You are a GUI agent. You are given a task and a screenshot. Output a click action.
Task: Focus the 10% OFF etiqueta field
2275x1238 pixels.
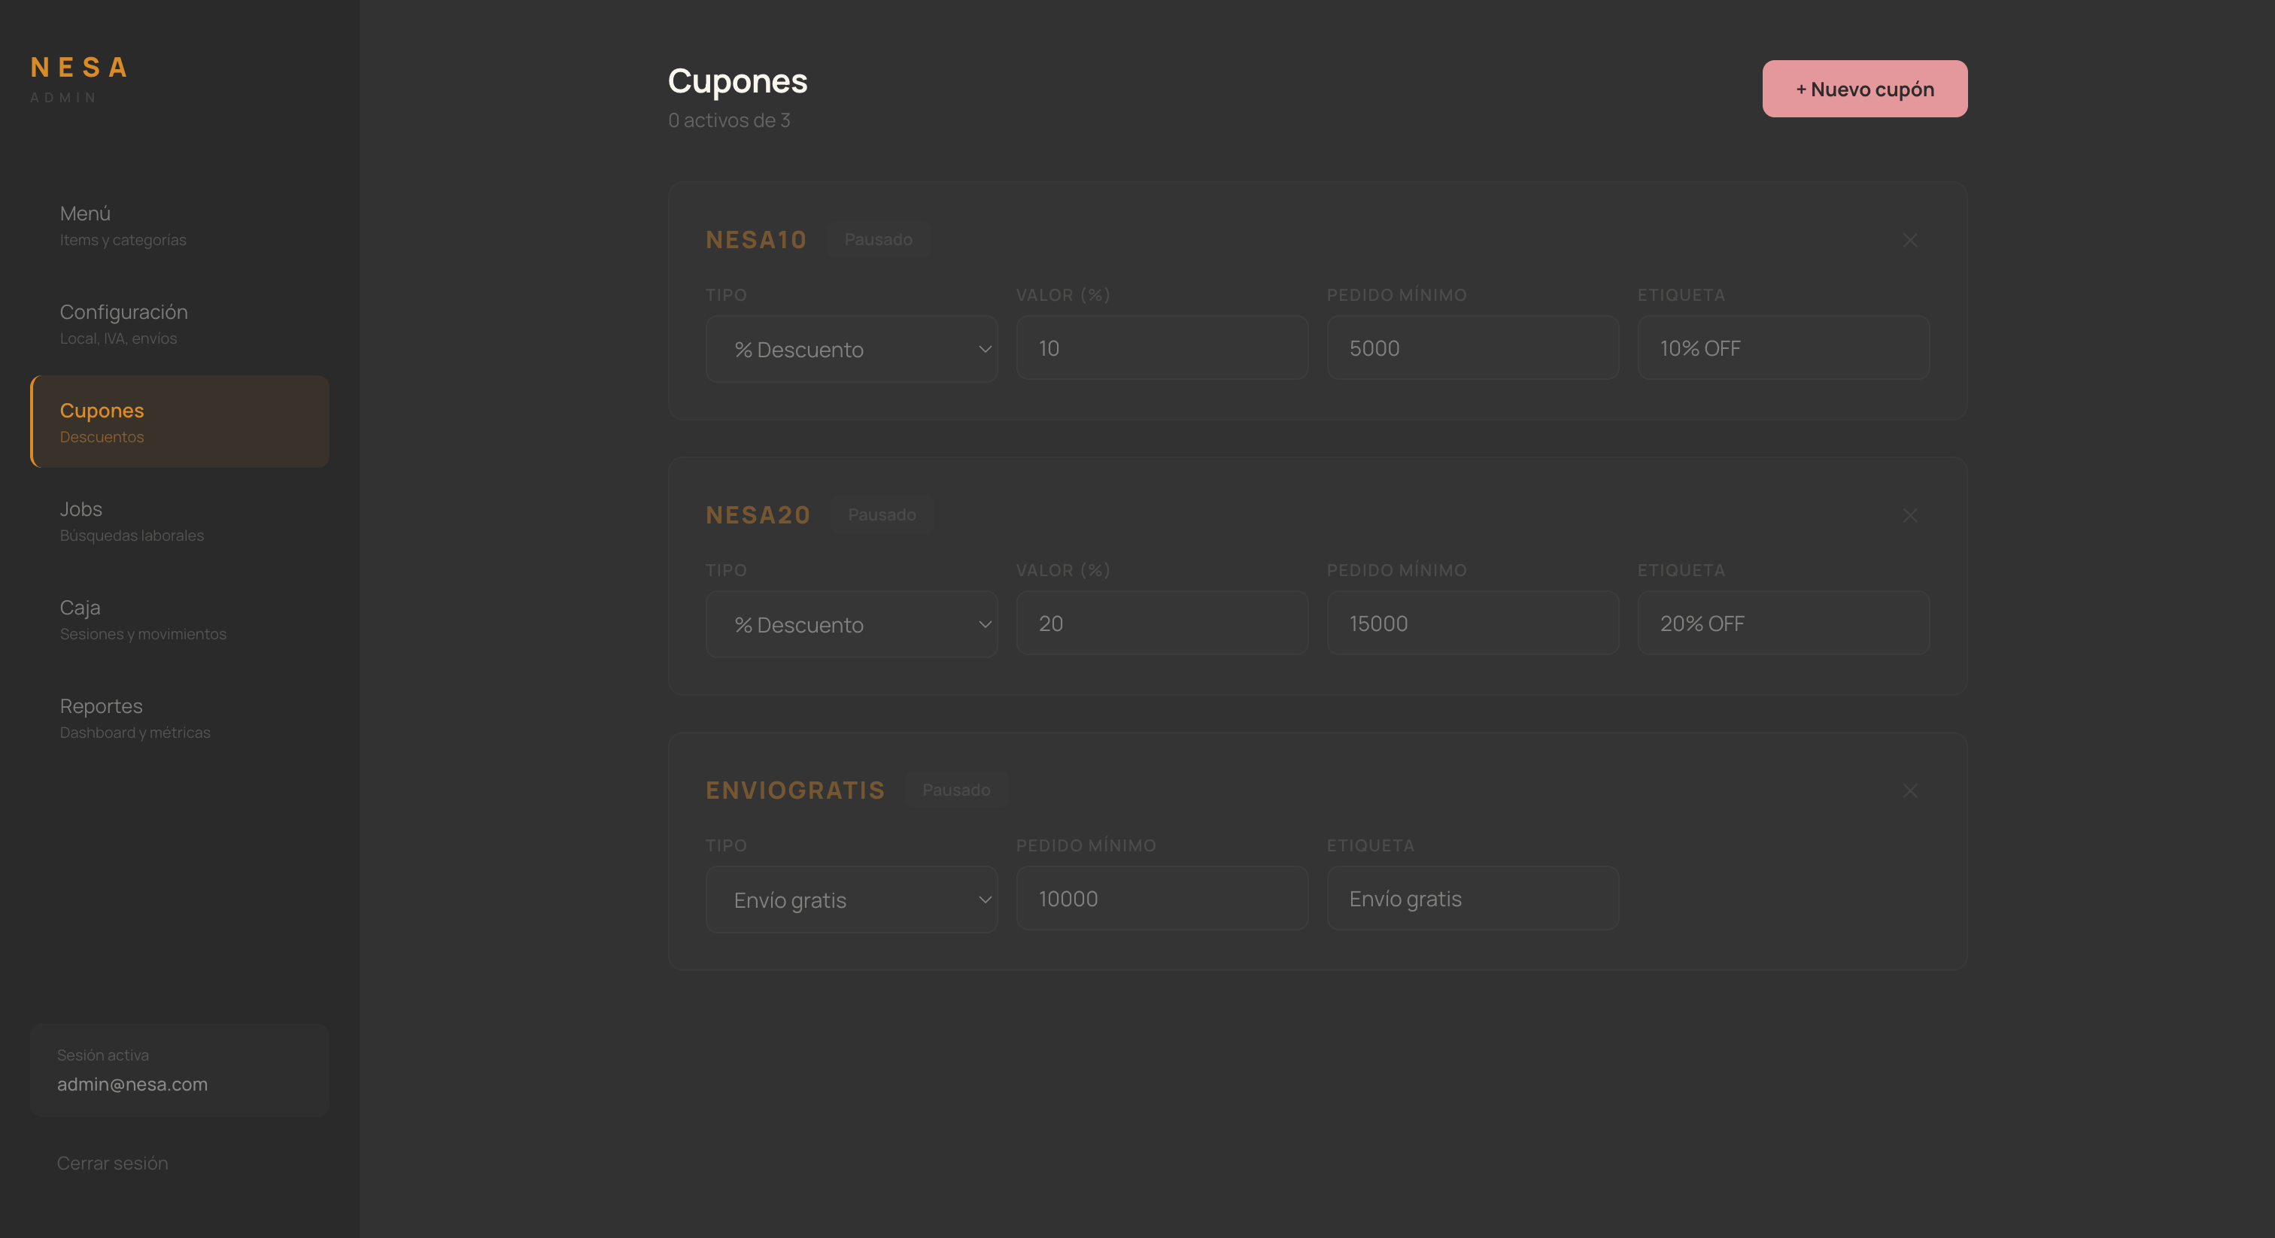point(1782,349)
